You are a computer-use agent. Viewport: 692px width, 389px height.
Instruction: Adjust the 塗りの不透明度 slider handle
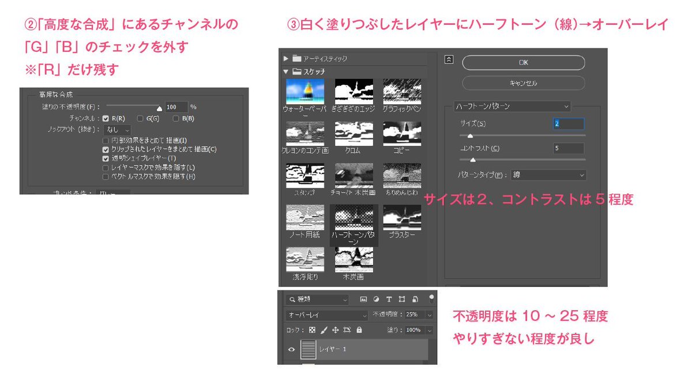[160, 108]
